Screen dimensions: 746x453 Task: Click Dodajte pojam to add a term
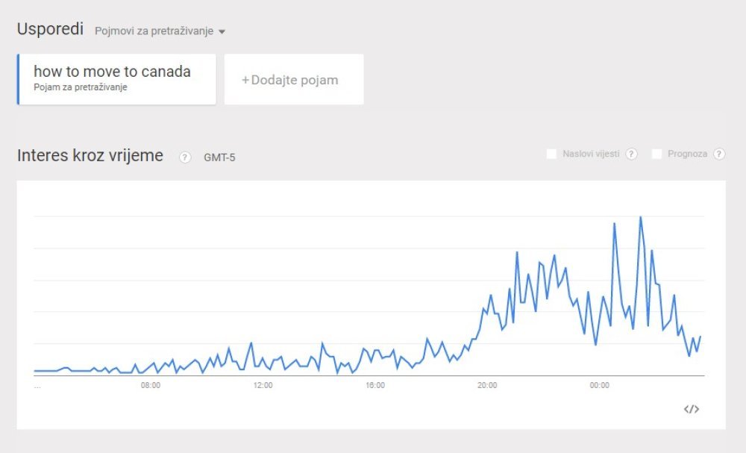[x=294, y=79]
